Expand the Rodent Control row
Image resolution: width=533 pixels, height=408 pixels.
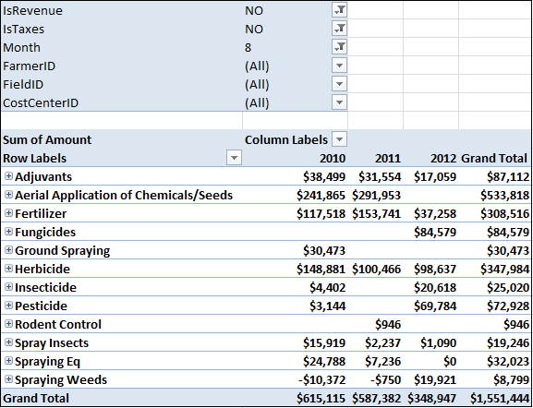click(x=9, y=324)
